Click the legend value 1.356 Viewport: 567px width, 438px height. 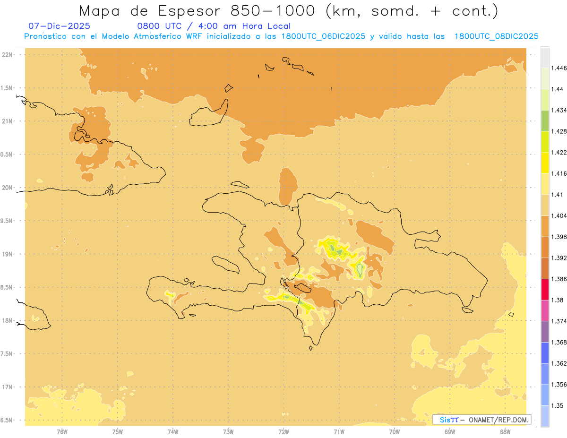(x=559, y=385)
